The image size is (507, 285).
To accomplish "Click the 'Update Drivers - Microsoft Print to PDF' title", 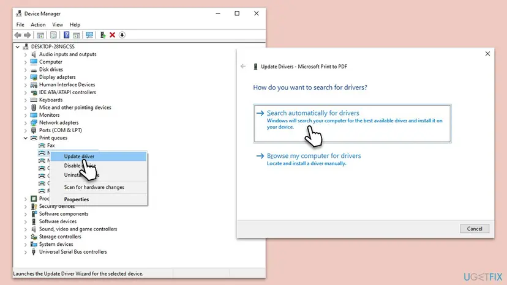I will pyautogui.click(x=304, y=67).
